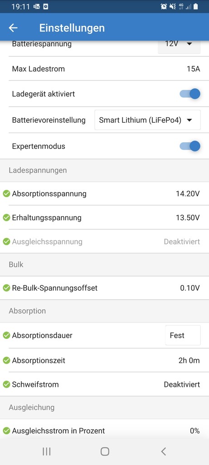
Task: Tap the Android back navigation chevron
Action: tap(163, 451)
